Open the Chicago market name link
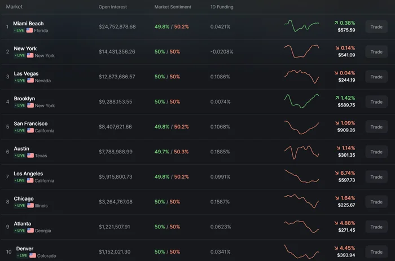 [24, 198]
